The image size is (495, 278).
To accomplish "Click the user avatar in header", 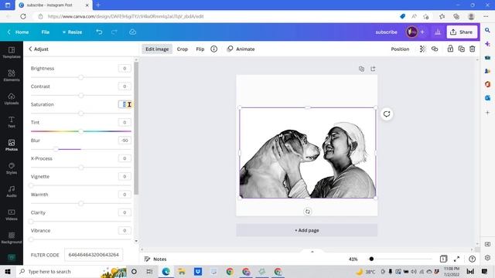I will 411,32.
